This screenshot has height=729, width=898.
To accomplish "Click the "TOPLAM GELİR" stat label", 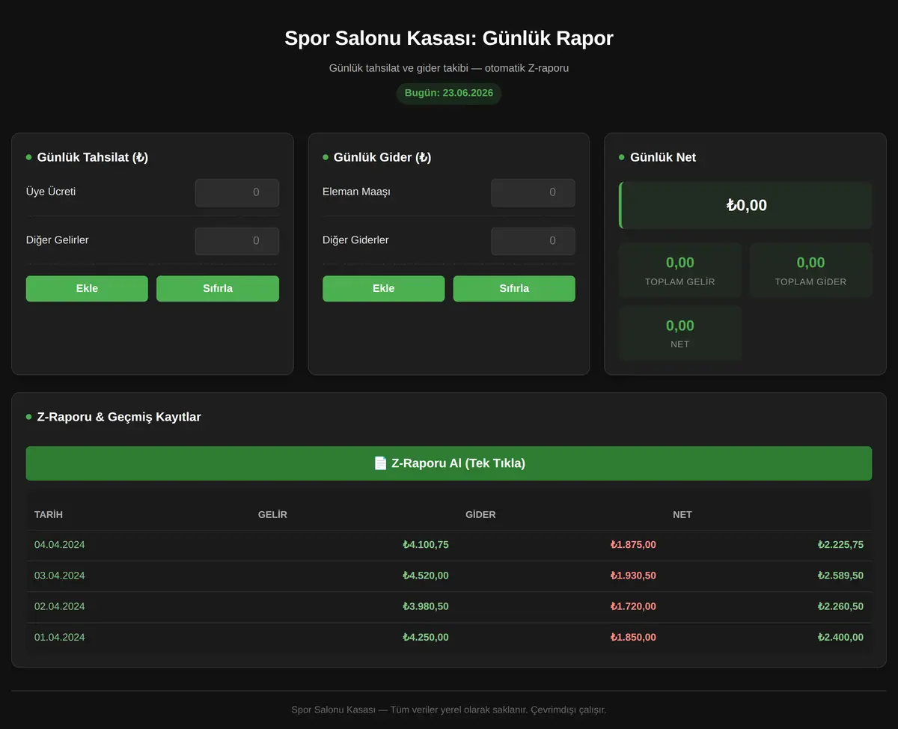I will point(680,282).
